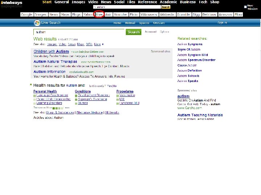Open Autism Information sponsored result

(x=49, y=71)
